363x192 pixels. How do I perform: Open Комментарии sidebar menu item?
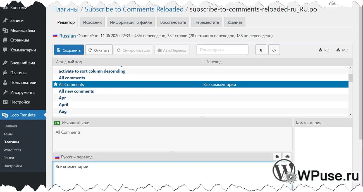(x=23, y=50)
